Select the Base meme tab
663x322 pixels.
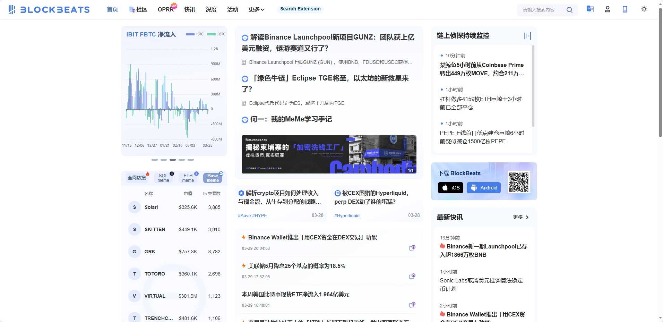pyautogui.click(x=213, y=178)
